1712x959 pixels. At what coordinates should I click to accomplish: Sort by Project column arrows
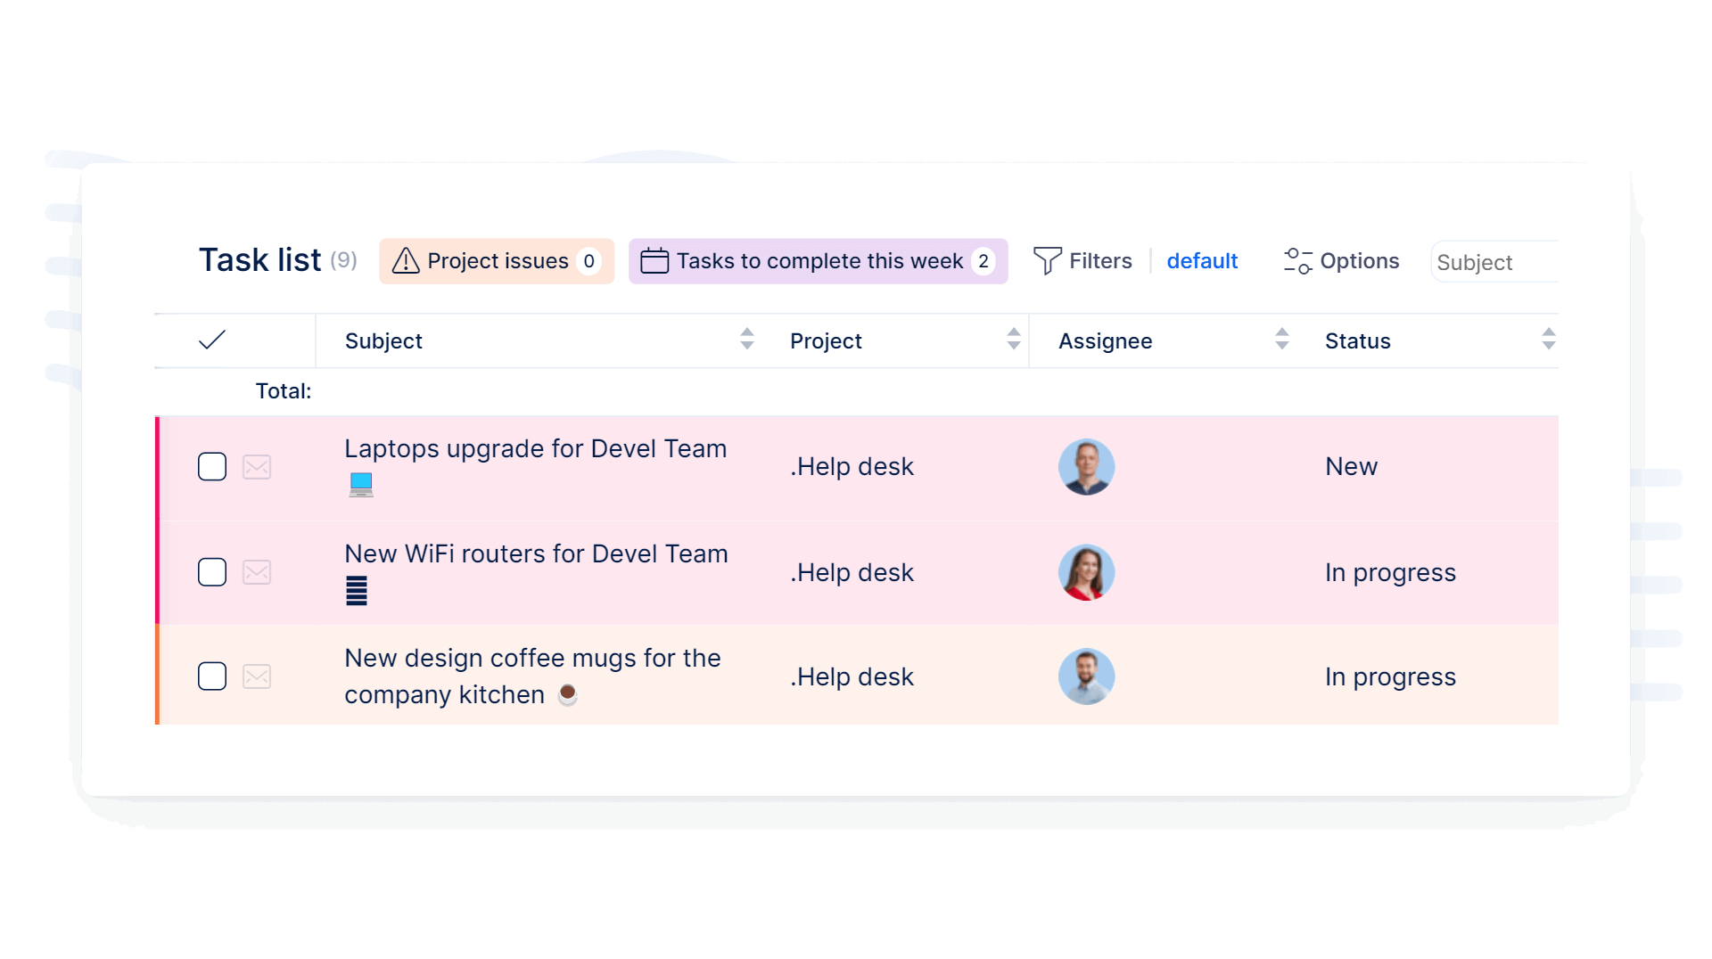click(1014, 340)
